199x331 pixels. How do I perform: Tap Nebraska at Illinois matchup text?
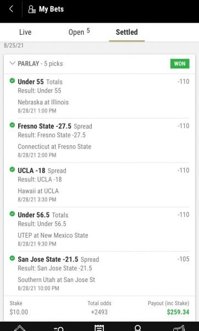tap(43, 102)
